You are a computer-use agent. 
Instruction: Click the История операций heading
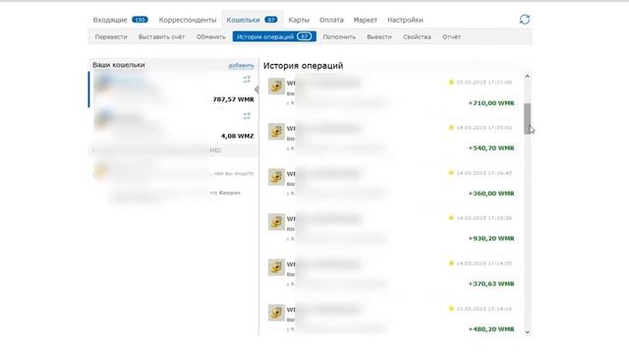(304, 66)
